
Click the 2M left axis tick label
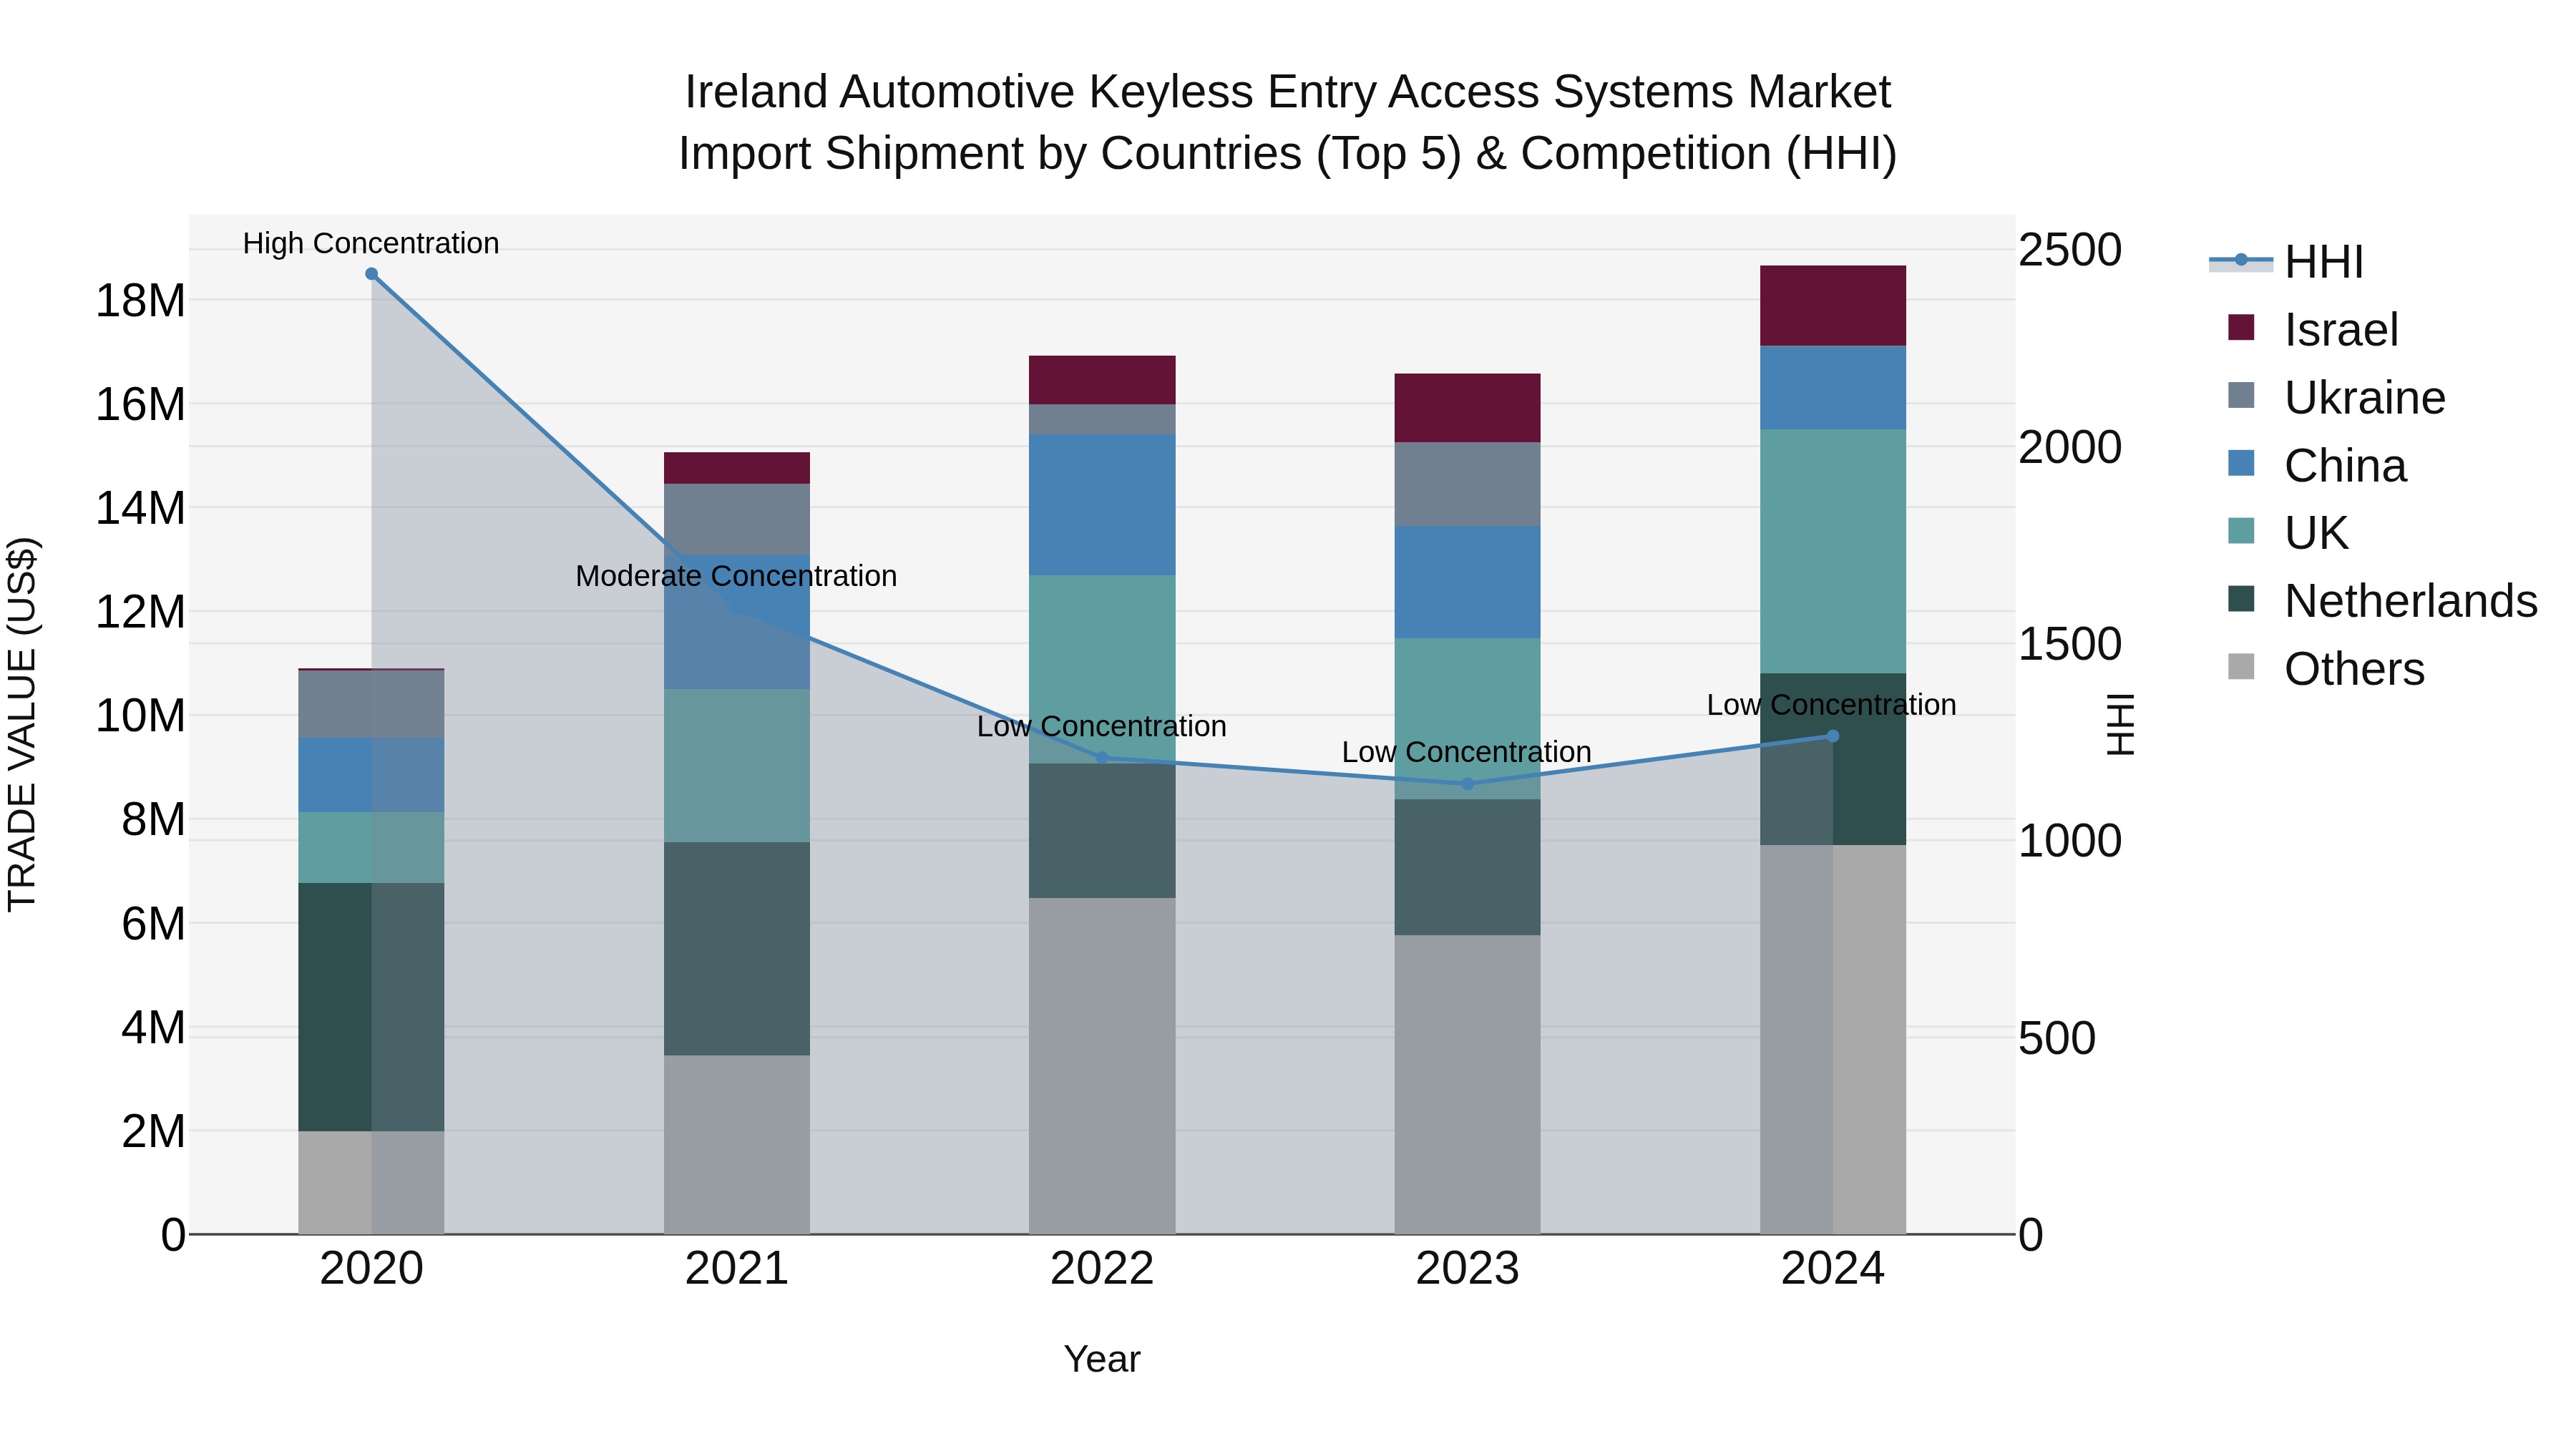[x=153, y=1132]
